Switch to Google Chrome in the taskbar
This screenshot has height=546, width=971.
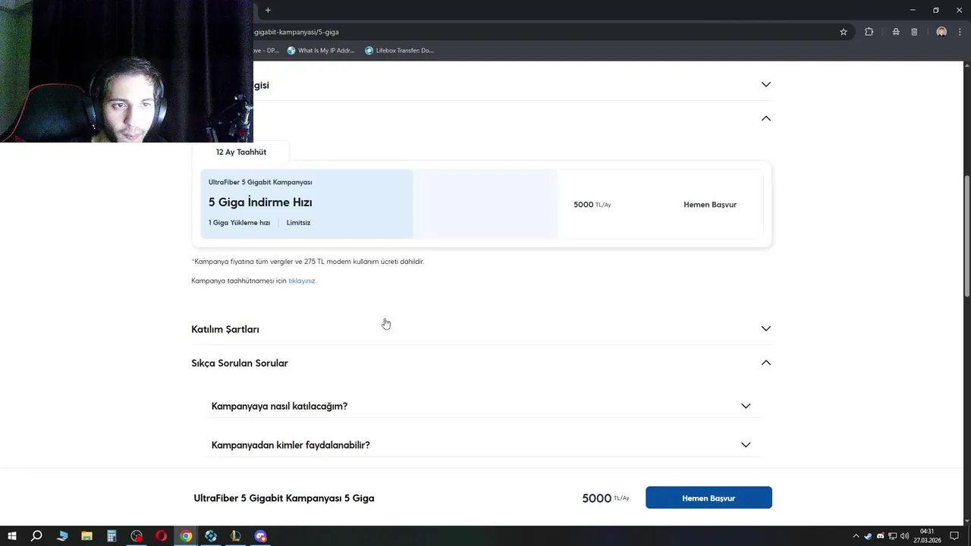186,536
